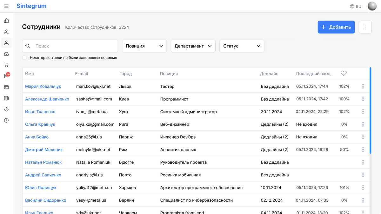The image size is (381, 214).
Task: Expand the Департамент filter dropdown
Action: 193,46
